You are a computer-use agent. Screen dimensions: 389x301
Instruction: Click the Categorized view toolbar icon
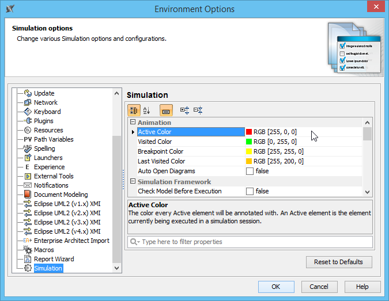pos(134,110)
